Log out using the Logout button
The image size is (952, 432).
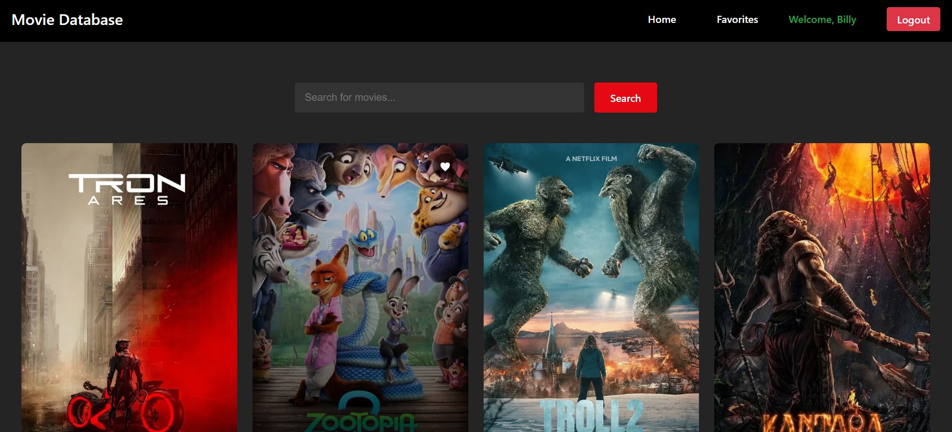(x=913, y=19)
